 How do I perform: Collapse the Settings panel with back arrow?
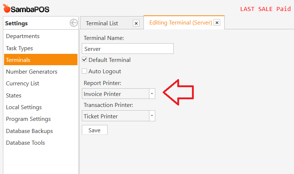(73, 23)
